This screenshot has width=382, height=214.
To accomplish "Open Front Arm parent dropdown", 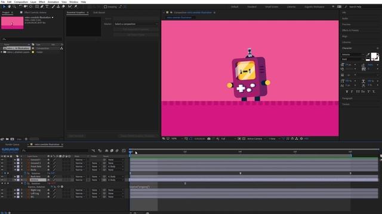I will 115,166.
